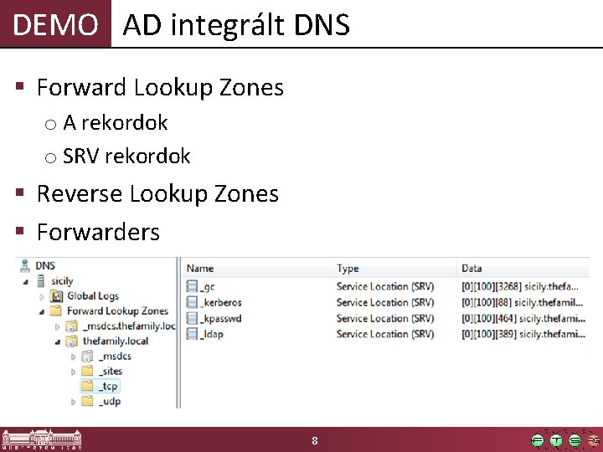Click the _gc SRV record icon
The image size is (603, 452).
pyautogui.click(x=192, y=286)
